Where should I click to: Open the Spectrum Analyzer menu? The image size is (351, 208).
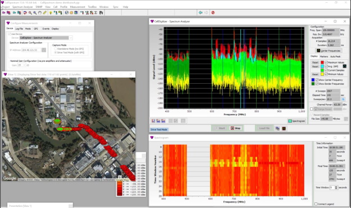pyautogui.click(x=22, y=7)
